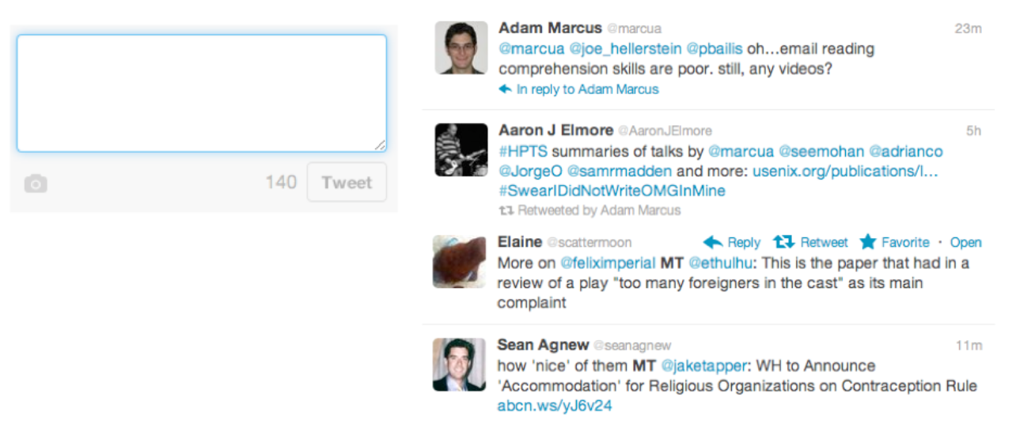Click Elaine's avatar image
The width and height of the screenshot is (1016, 424).
coord(459,262)
